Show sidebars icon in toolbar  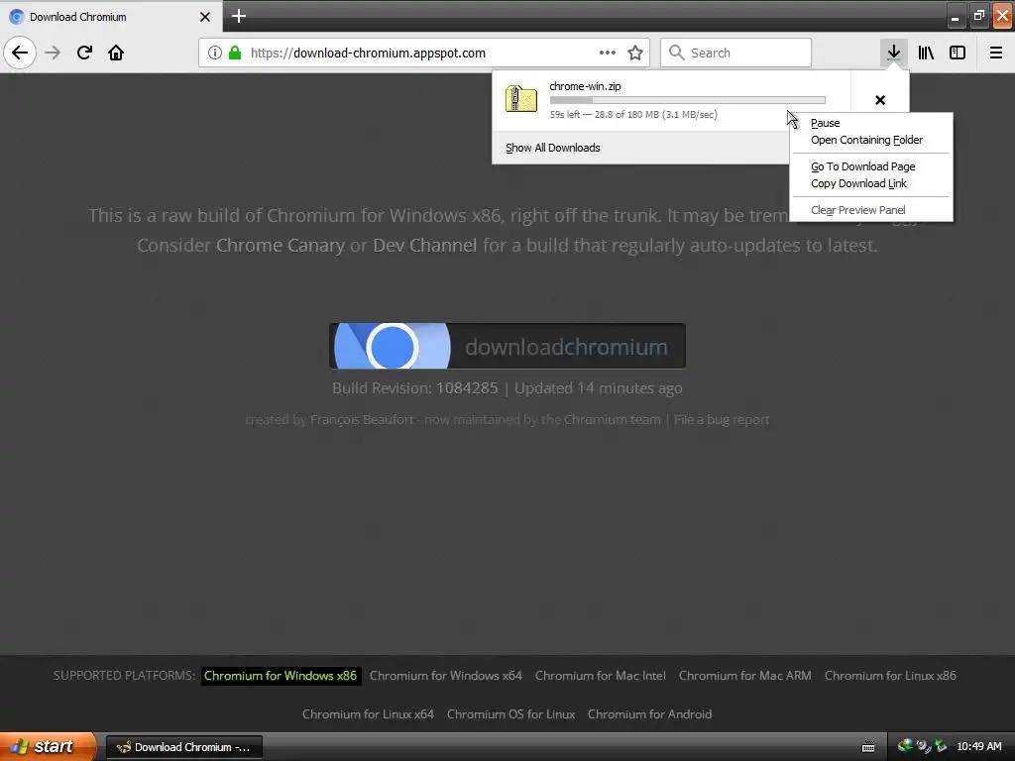coord(958,53)
